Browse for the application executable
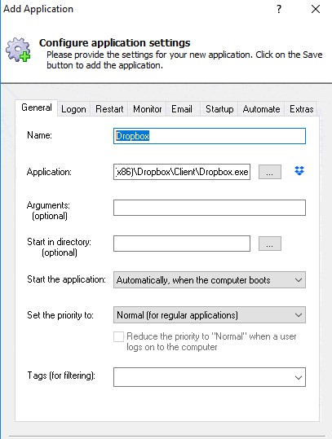The height and width of the screenshot is (439, 332). click(269, 172)
